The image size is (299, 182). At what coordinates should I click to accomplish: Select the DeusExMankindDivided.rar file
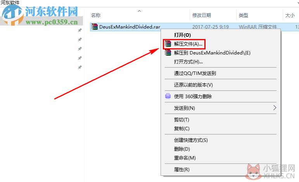tap(130, 27)
